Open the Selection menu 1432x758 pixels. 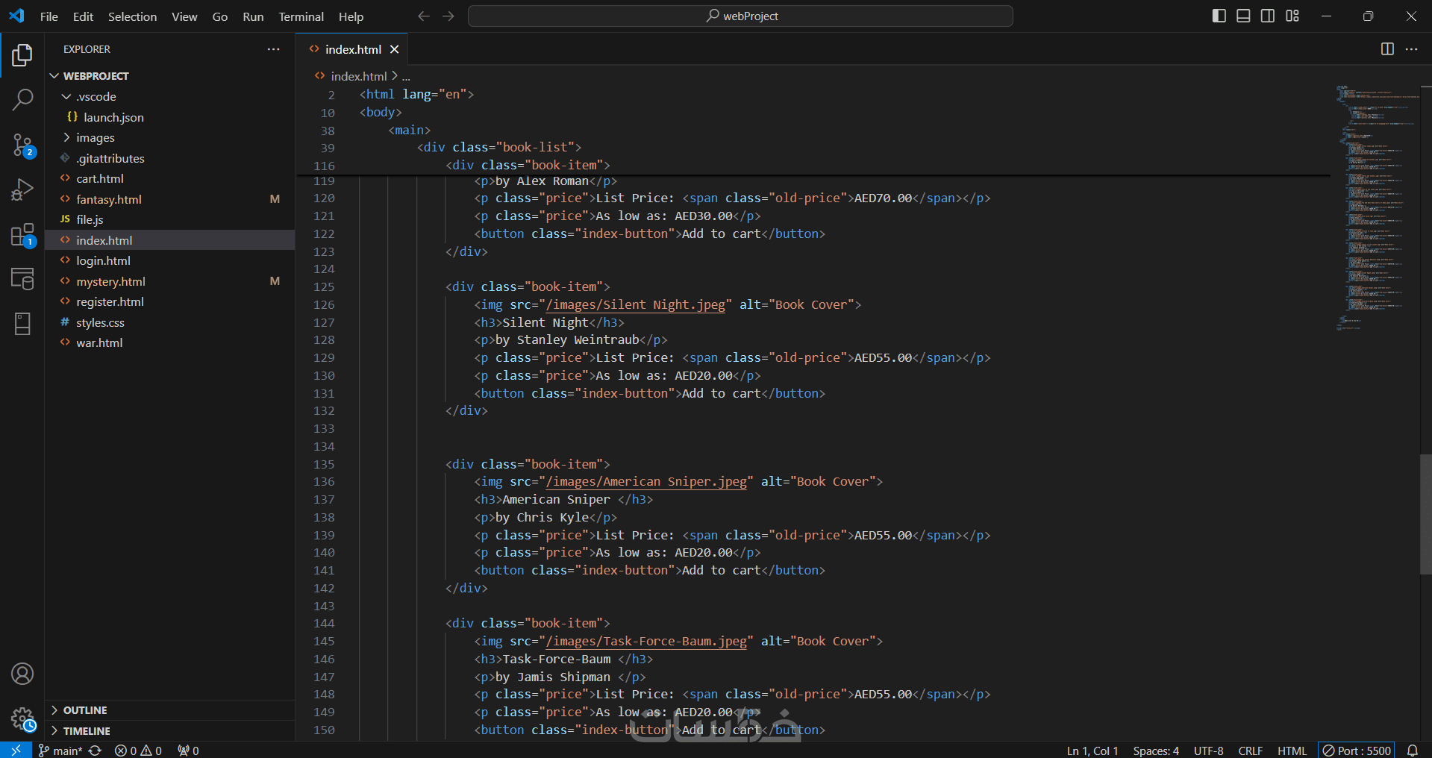[132, 16]
